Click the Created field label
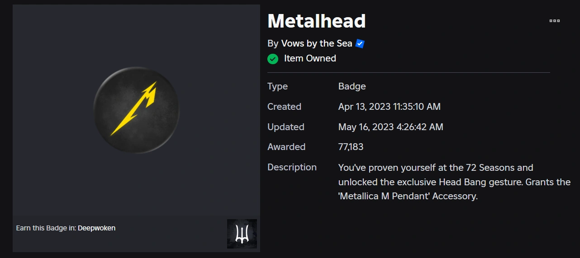Screen dimensions: 580x258 pos(284,107)
